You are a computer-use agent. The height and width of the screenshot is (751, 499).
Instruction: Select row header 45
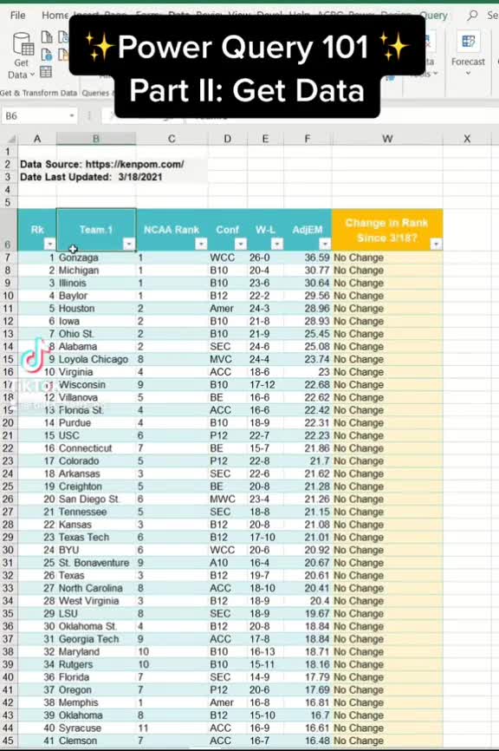[8, 741]
